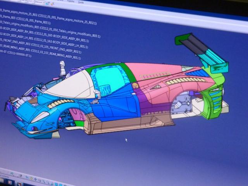248x186 pixels.
Task: Select the BODY_SIDE_ASSY_LH_R01 tree row
Action: coord(43,40)
